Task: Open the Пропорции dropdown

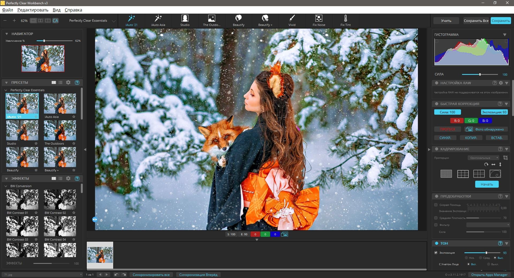Action: pos(483,158)
